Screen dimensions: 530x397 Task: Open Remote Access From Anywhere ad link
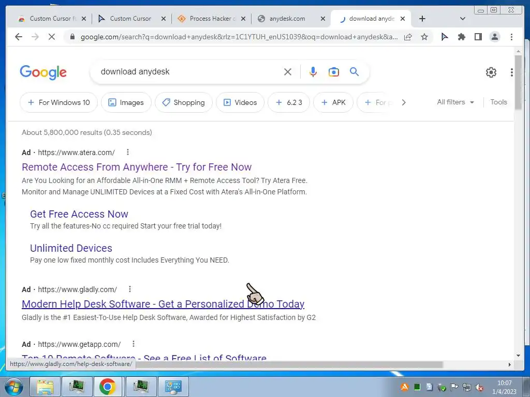coord(137,167)
